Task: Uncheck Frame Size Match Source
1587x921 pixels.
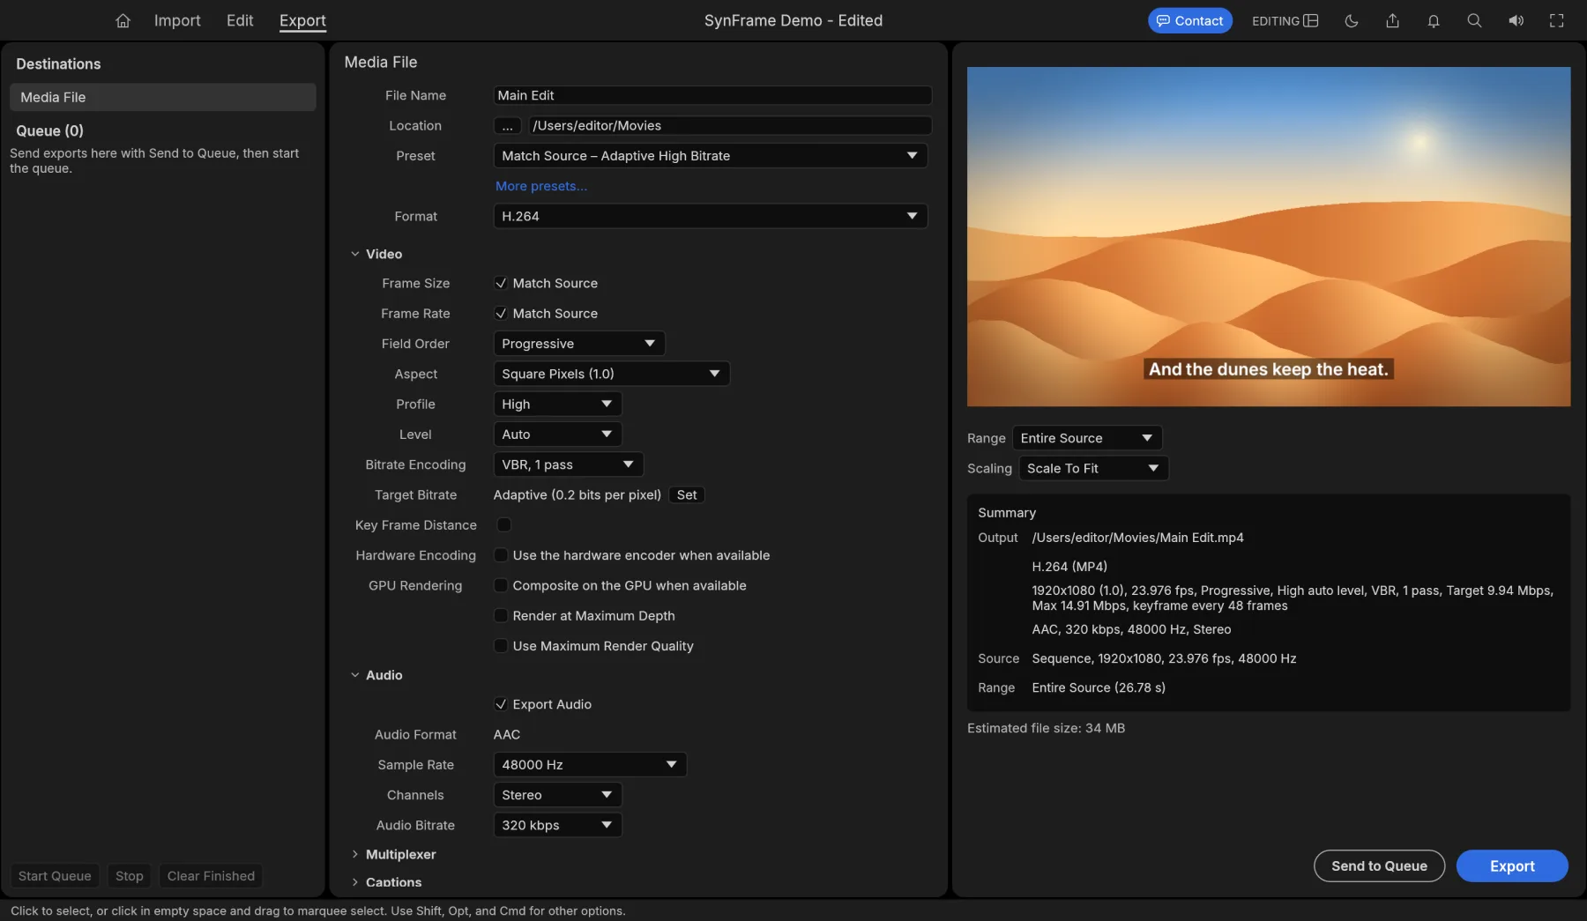Action: 501,283
